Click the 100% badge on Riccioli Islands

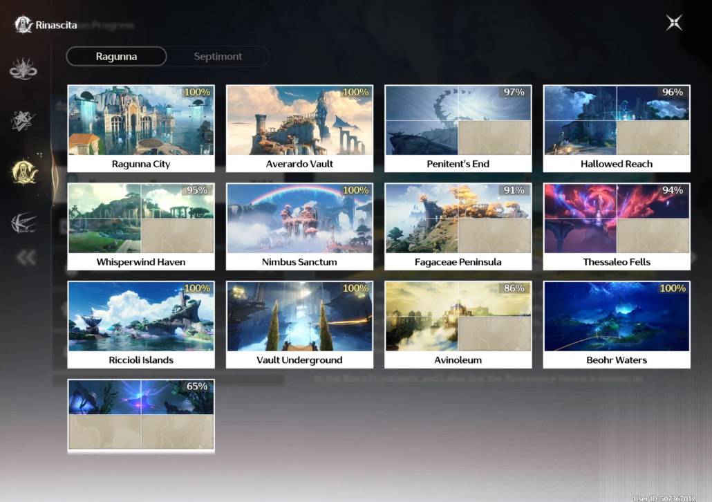click(x=197, y=288)
